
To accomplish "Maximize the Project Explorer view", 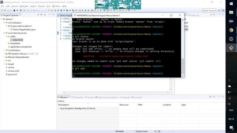I will click(x=54, y=14).
